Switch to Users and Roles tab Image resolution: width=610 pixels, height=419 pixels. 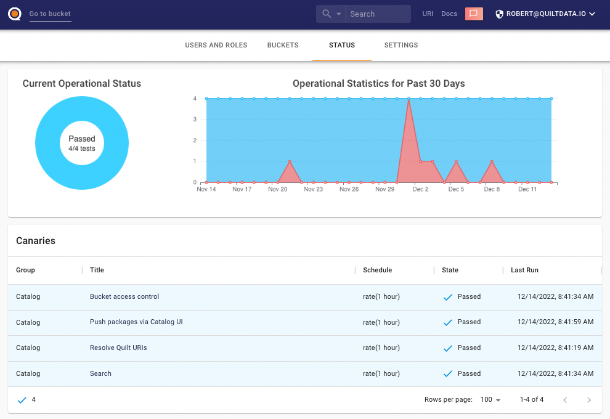point(216,45)
